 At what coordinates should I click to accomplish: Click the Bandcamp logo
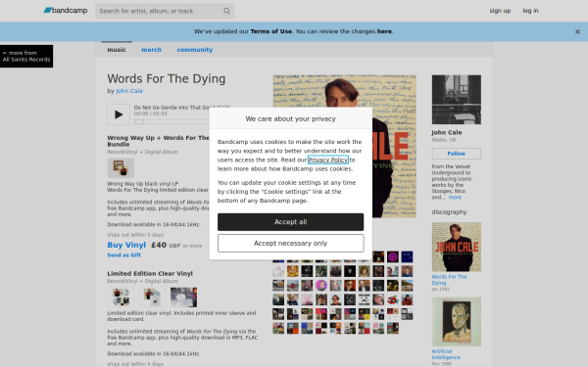tap(66, 11)
